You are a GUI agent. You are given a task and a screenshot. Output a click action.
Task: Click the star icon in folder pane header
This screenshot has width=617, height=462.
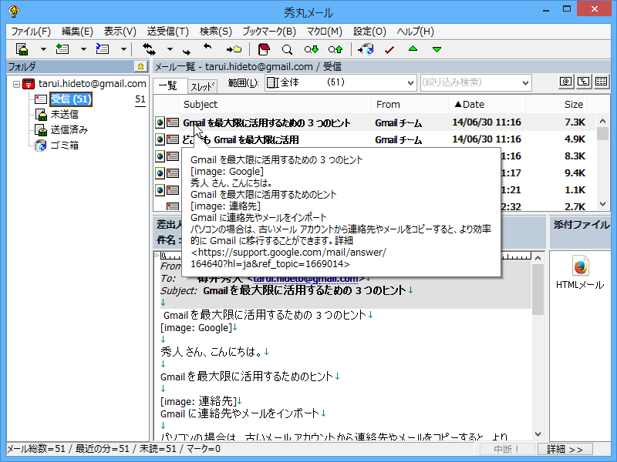pos(140,66)
